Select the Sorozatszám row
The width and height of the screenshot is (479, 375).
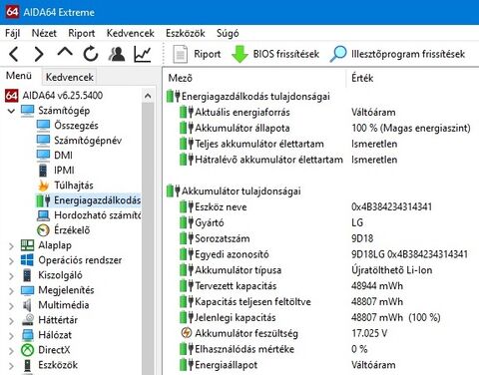pyautogui.click(x=276, y=238)
